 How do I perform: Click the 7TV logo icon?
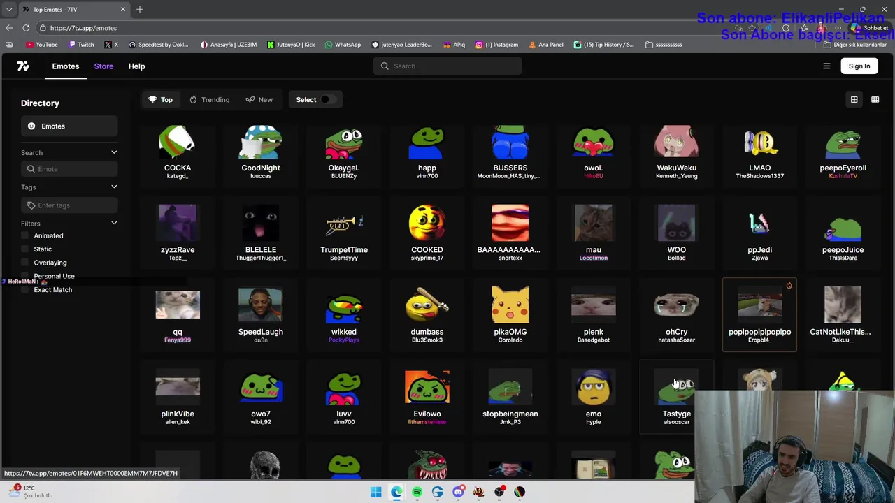pyautogui.click(x=23, y=66)
